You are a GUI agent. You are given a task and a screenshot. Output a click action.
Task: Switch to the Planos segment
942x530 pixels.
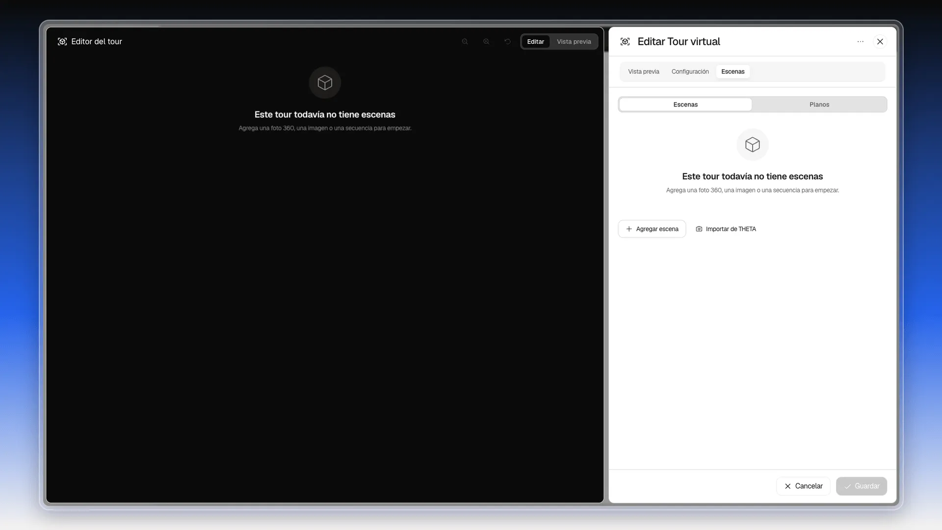click(819, 105)
